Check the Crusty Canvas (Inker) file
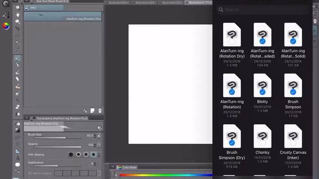 point(293,143)
